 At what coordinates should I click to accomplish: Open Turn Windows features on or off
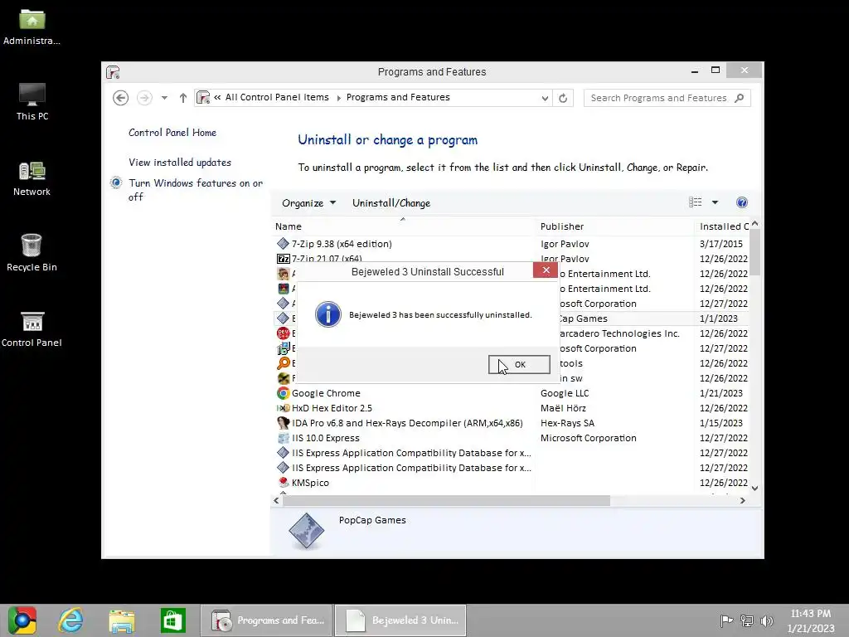pos(196,190)
